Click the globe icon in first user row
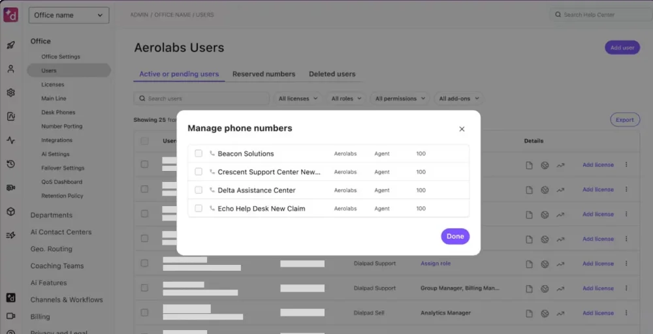Viewport: 653px width, 334px height. (x=545, y=165)
